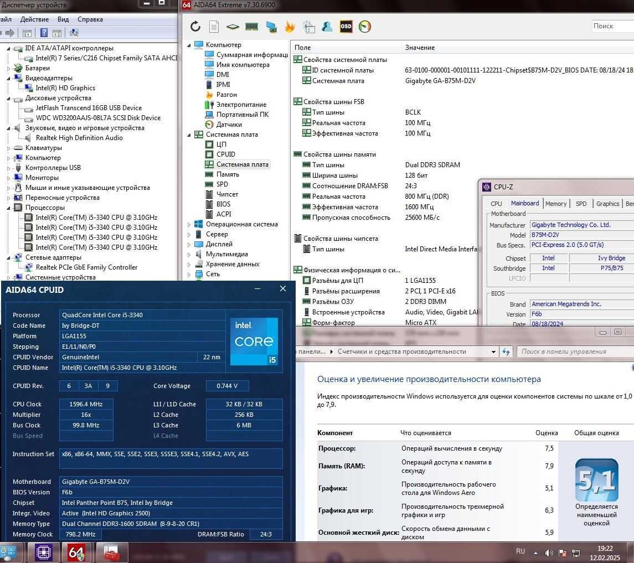Image resolution: width=634 pixels, height=563 pixels.
Task: Select the Чипсет item in AIDA64 tree
Action: 227,194
